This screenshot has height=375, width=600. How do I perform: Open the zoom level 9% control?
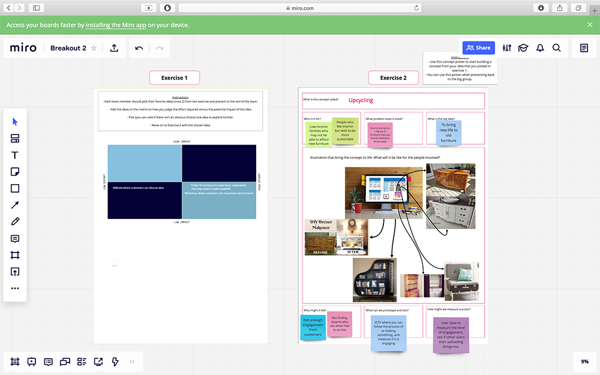(x=584, y=362)
